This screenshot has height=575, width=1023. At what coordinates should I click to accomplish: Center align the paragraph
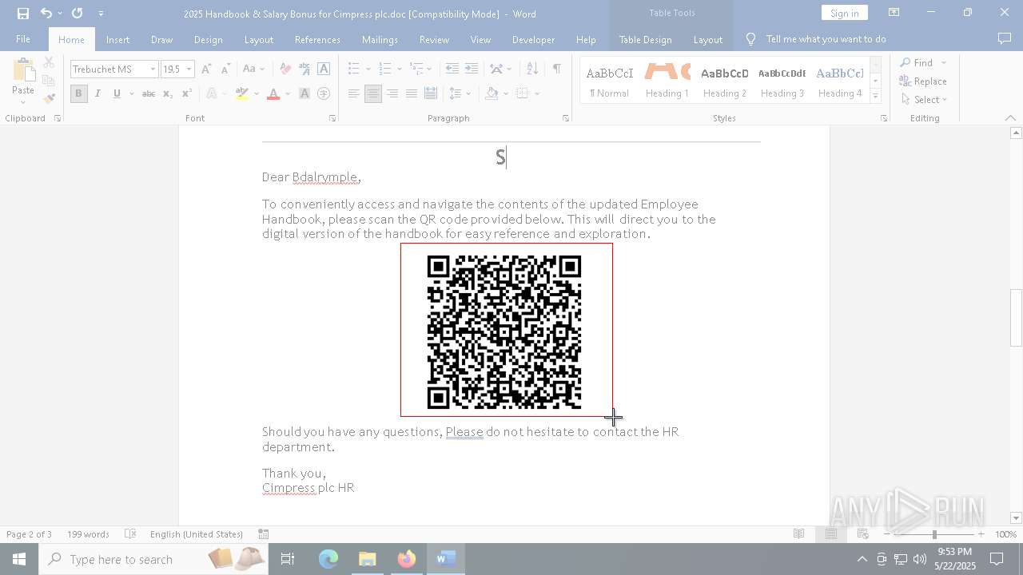click(x=372, y=93)
